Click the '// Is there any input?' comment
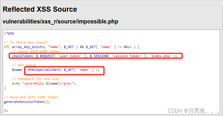223x116 pixels. (x=26, y=42)
